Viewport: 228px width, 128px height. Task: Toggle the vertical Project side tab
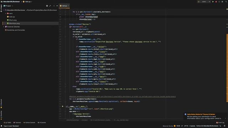point(1,8)
